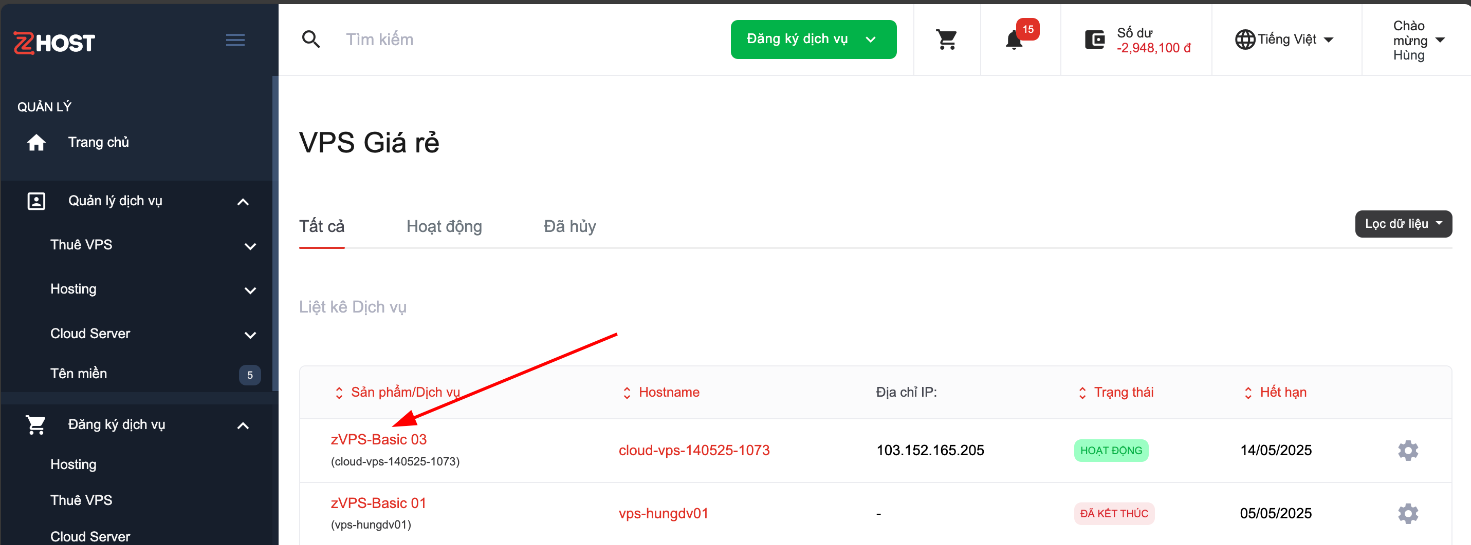Open the zVPS-Basic 03 service link
This screenshot has width=1471, height=545.
(379, 439)
